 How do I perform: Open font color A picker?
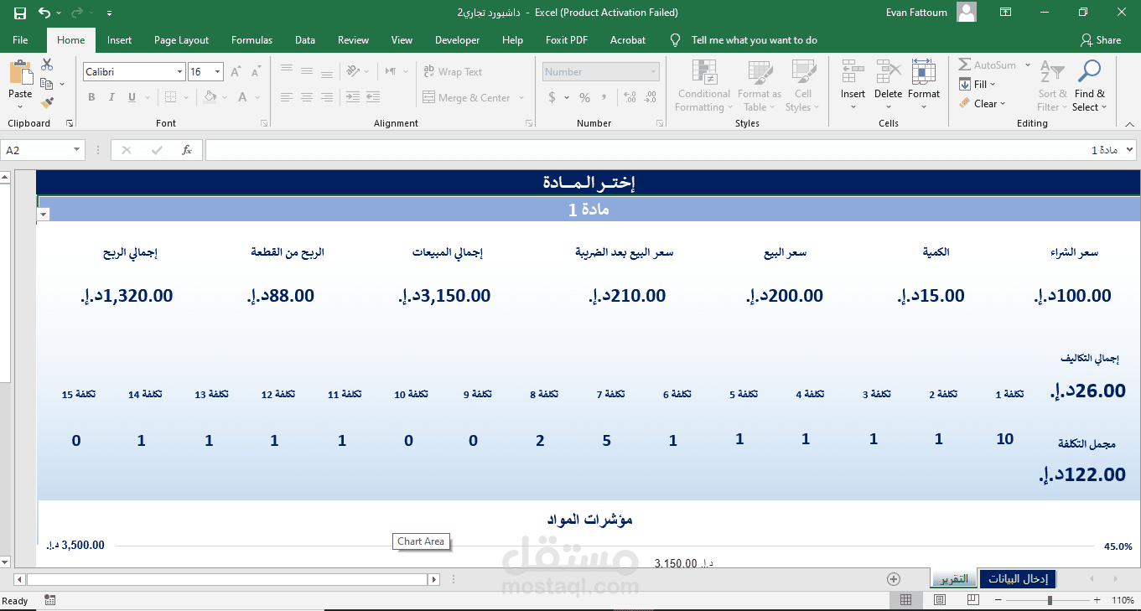pos(243,98)
